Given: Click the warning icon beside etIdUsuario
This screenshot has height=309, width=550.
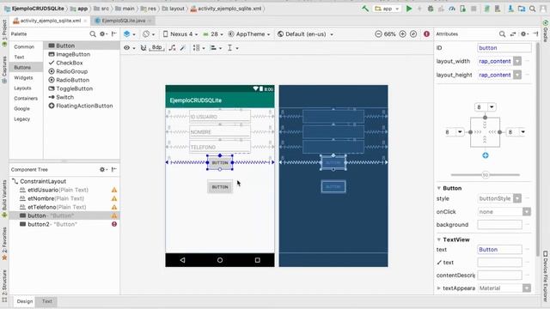Looking at the screenshot, I should pyautogui.click(x=114, y=190).
